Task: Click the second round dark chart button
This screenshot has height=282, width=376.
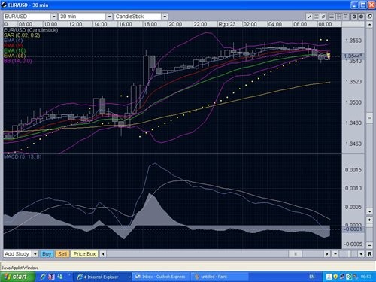Action: 361,17
